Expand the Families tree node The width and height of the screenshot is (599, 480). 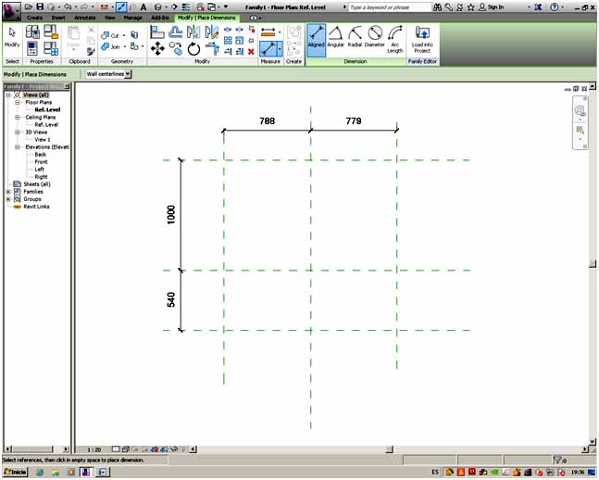pos(8,192)
